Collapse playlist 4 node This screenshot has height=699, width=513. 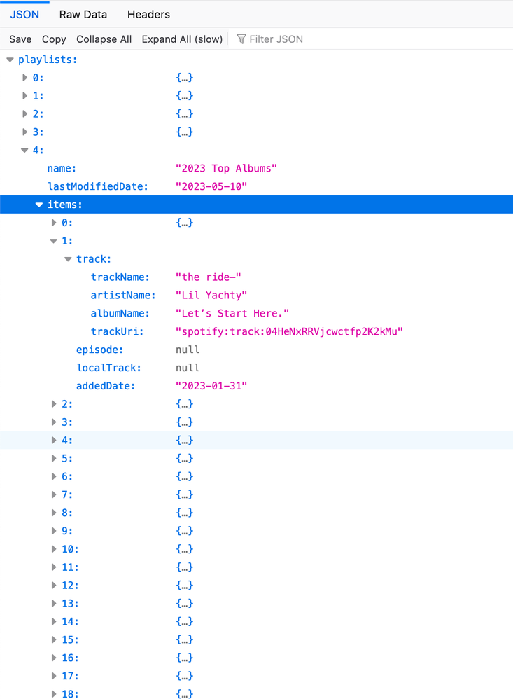(x=25, y=150)
